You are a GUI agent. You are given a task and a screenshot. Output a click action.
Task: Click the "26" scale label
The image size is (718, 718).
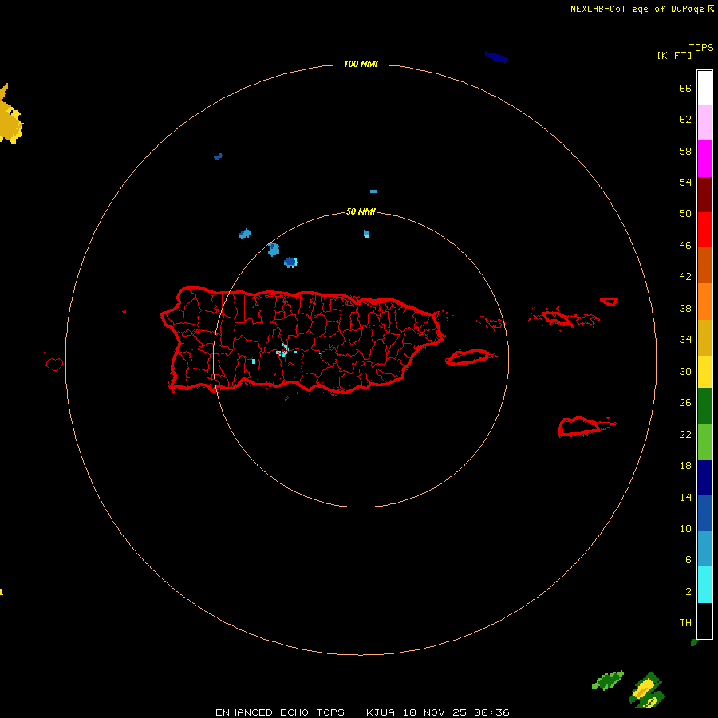coord(685,403)
